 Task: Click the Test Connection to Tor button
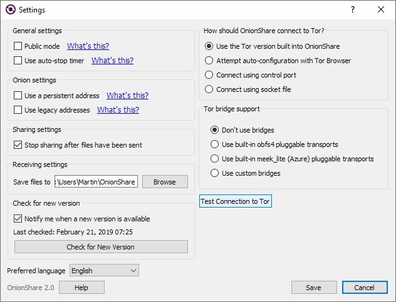point(236,201)
